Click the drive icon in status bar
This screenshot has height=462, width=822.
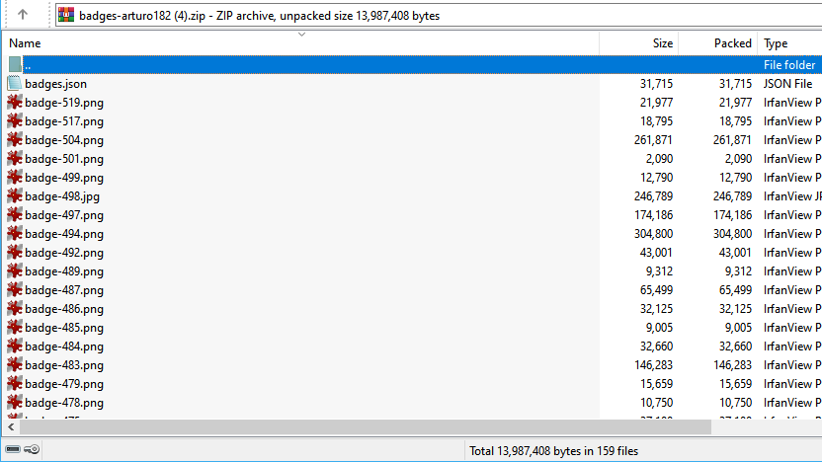[x=13, y=449]
